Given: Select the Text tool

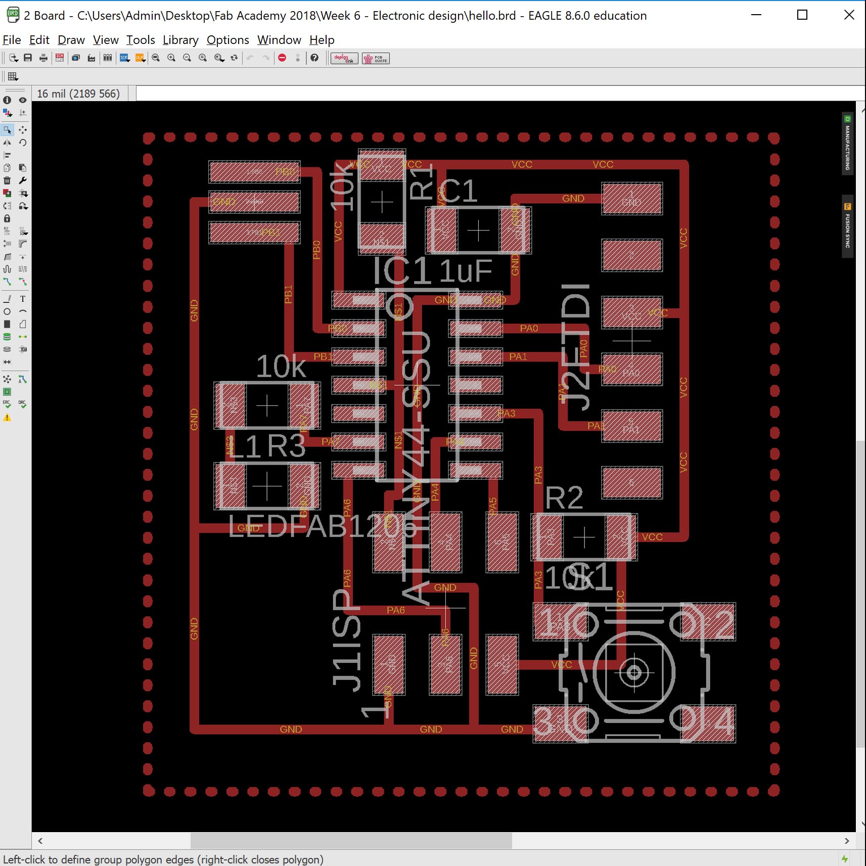Looking at the screenshot, I should [x=23, y=299].
